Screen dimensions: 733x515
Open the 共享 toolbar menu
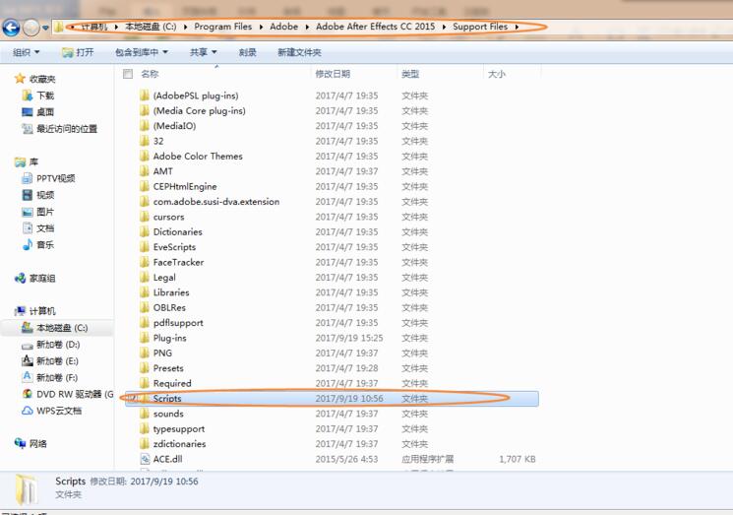pos(203,52)
